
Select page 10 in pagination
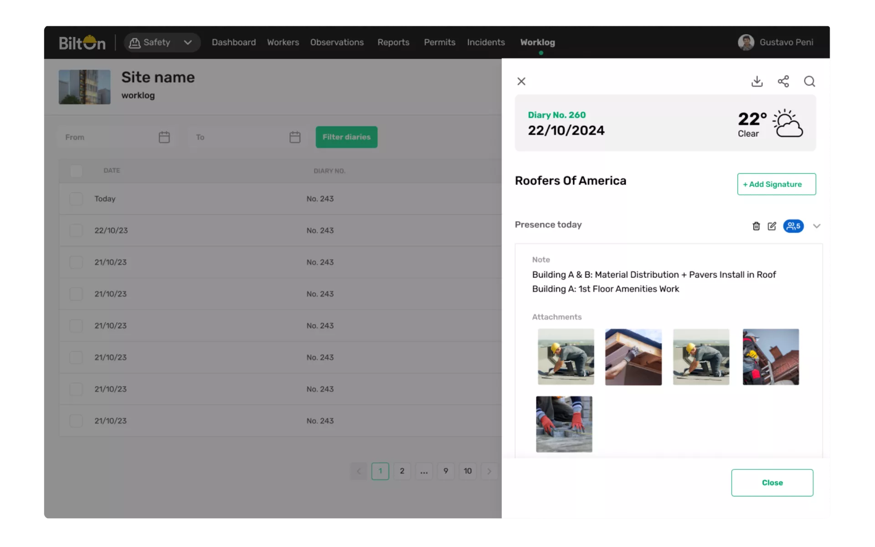[468, 471]
